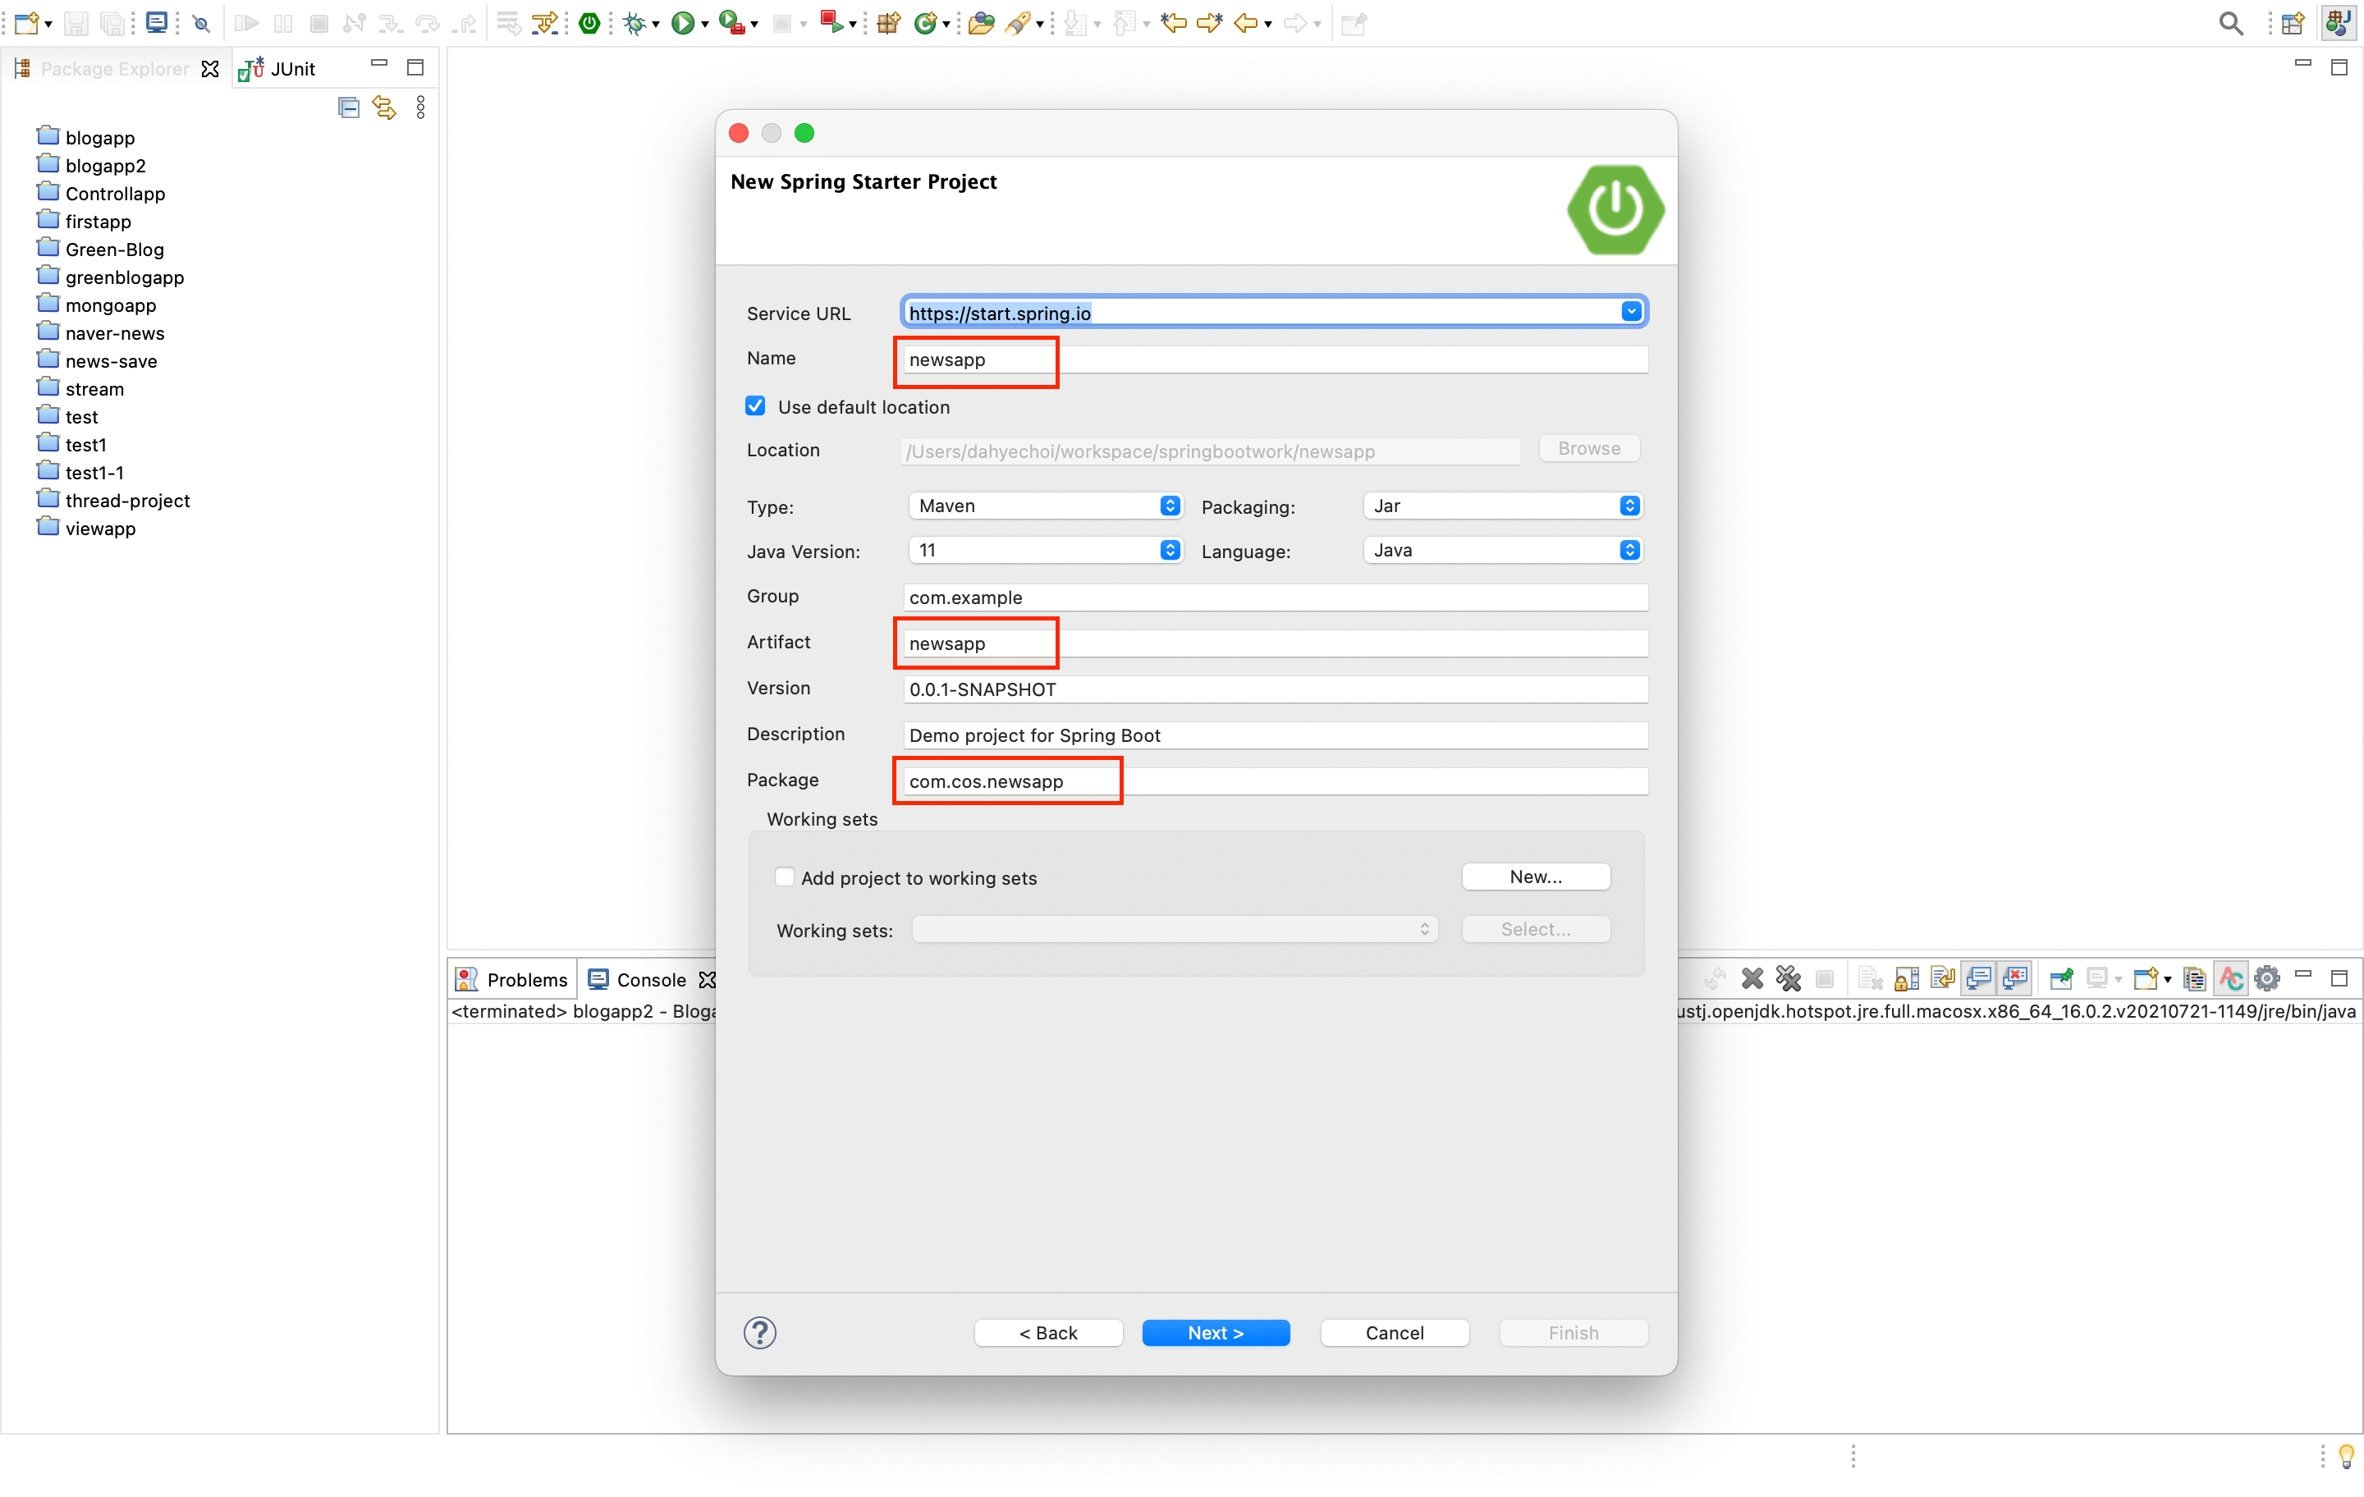This screenshot has height=1497, width=2364.
Task: Open the Spring Boot Dashboard power icon
Action: pos(589,23)
